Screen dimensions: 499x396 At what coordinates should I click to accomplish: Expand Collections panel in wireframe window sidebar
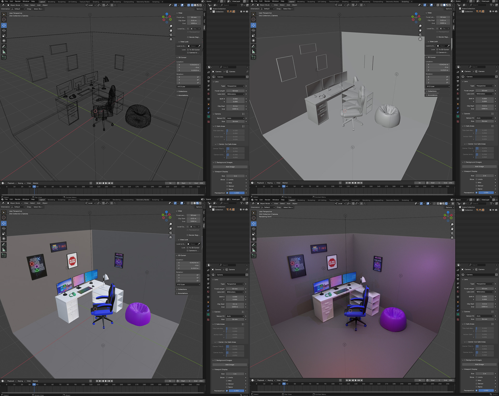(182, 91)
